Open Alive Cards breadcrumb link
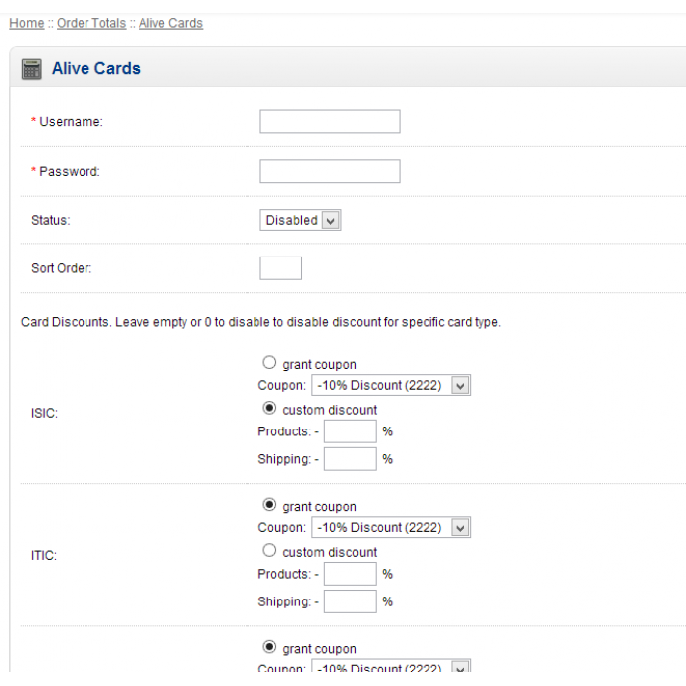 171,23
